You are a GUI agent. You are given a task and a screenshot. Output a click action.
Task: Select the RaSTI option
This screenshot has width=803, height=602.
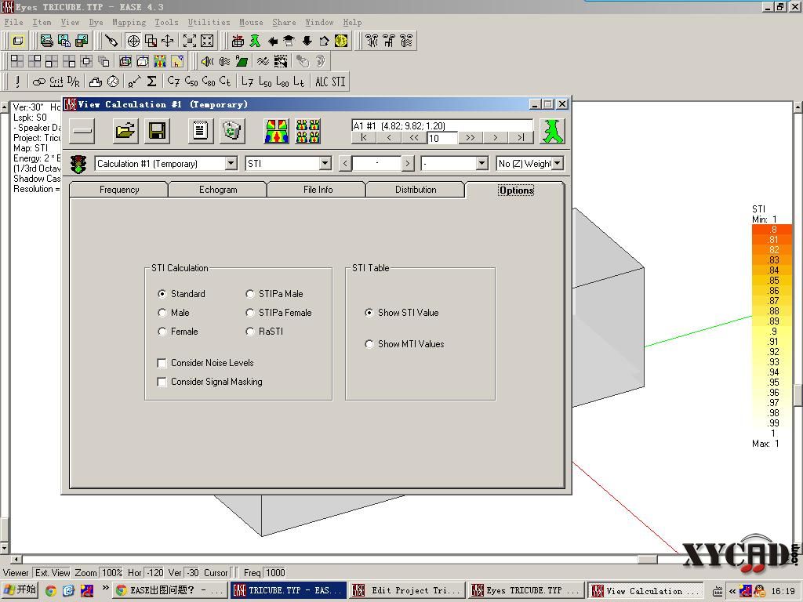tap(264, 332)
